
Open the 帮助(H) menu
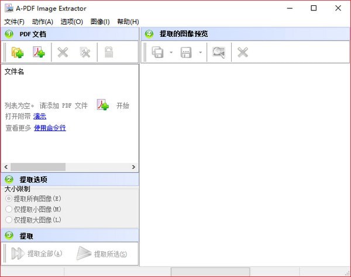(x=128, y=22)
